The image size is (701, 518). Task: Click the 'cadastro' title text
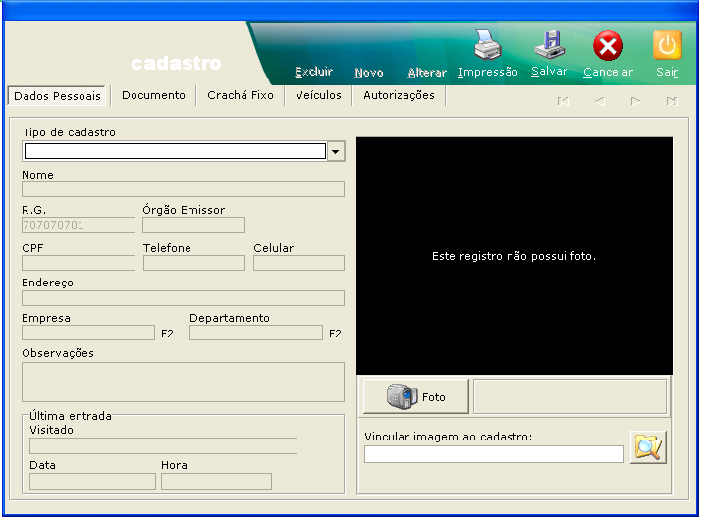(x=176, y=63)
